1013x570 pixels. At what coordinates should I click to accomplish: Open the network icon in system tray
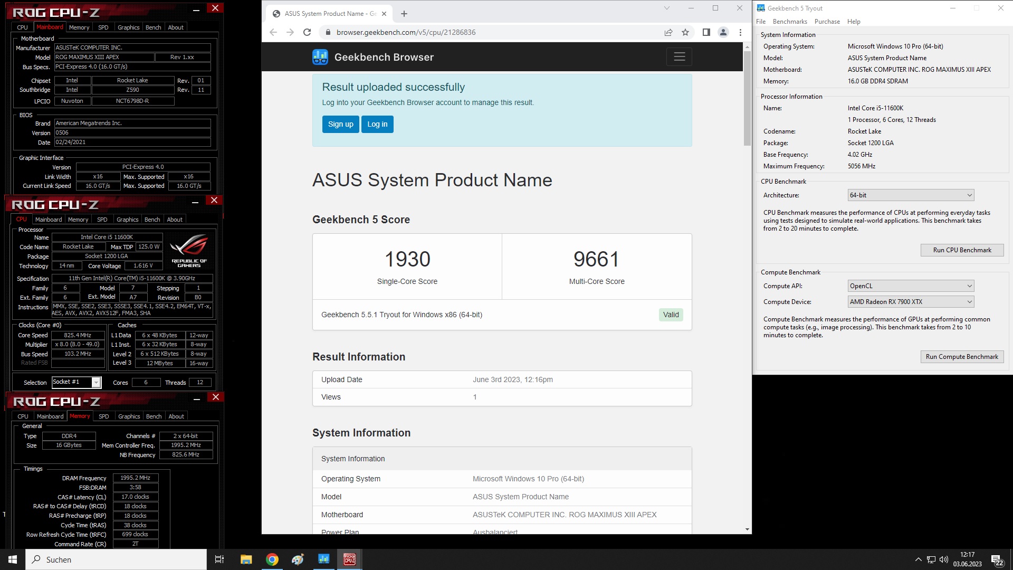click(x=931, y=559)
